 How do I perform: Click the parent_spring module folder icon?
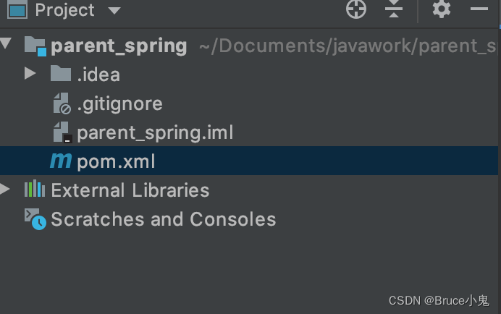click(x=35, y=46)
